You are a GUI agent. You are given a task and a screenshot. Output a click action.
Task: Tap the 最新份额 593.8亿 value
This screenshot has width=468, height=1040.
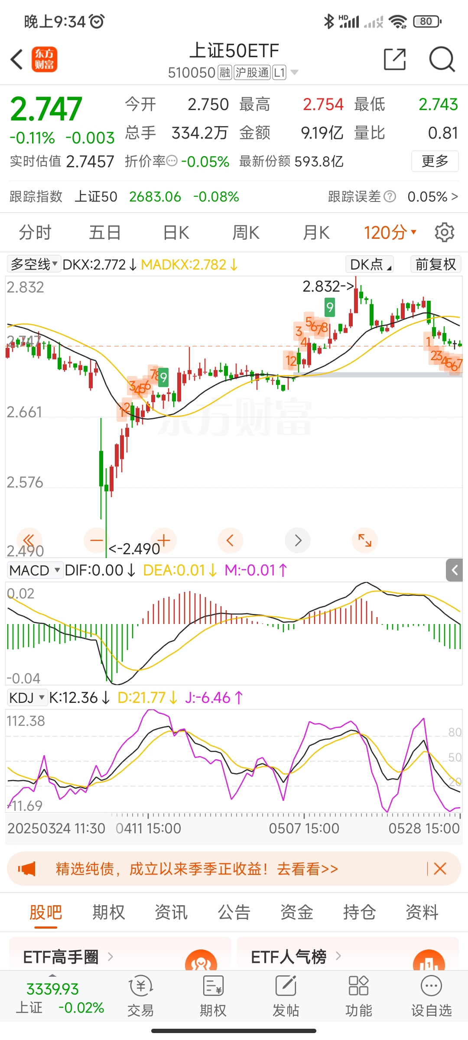(319, 161)
